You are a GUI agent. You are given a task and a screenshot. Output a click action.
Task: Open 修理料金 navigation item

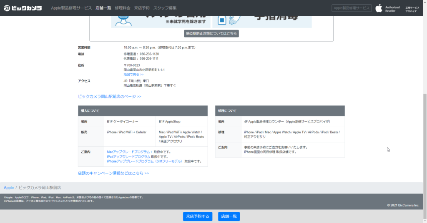click(x=122, y=8)
